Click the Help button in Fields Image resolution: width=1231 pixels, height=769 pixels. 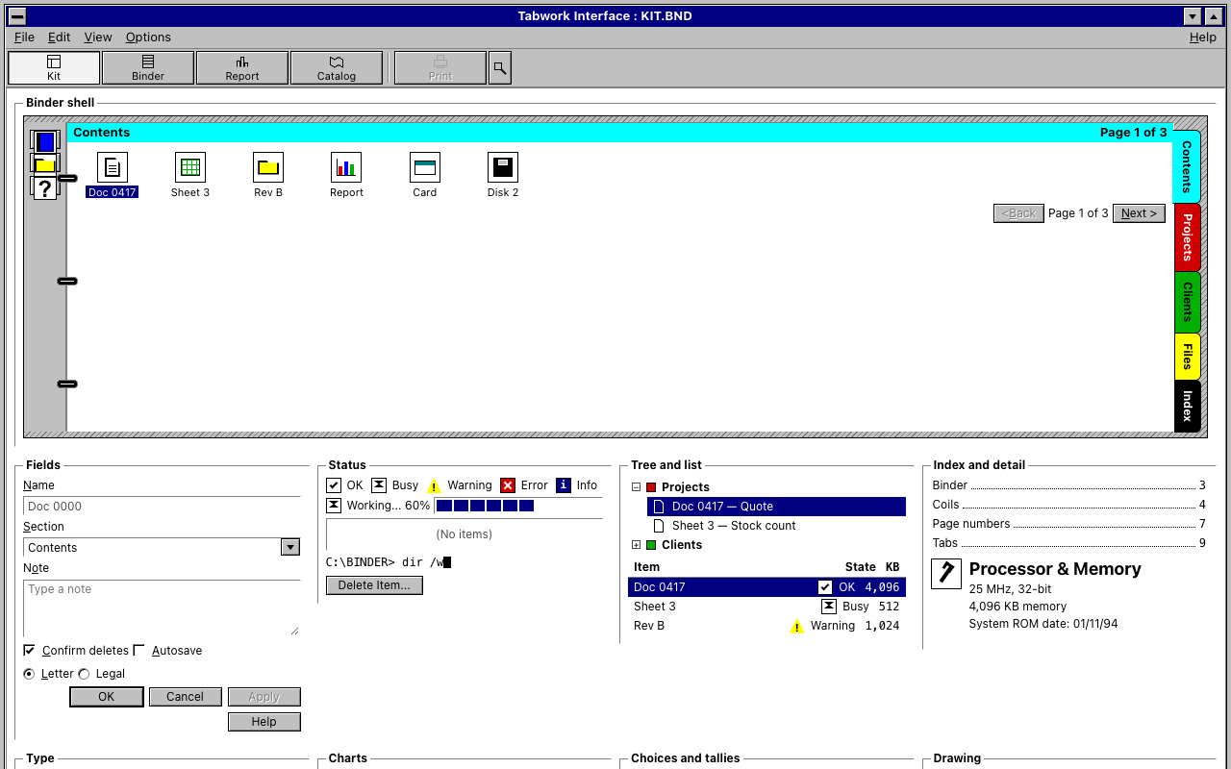264,722
